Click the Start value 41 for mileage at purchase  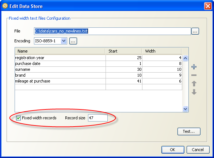coord(124,81)
